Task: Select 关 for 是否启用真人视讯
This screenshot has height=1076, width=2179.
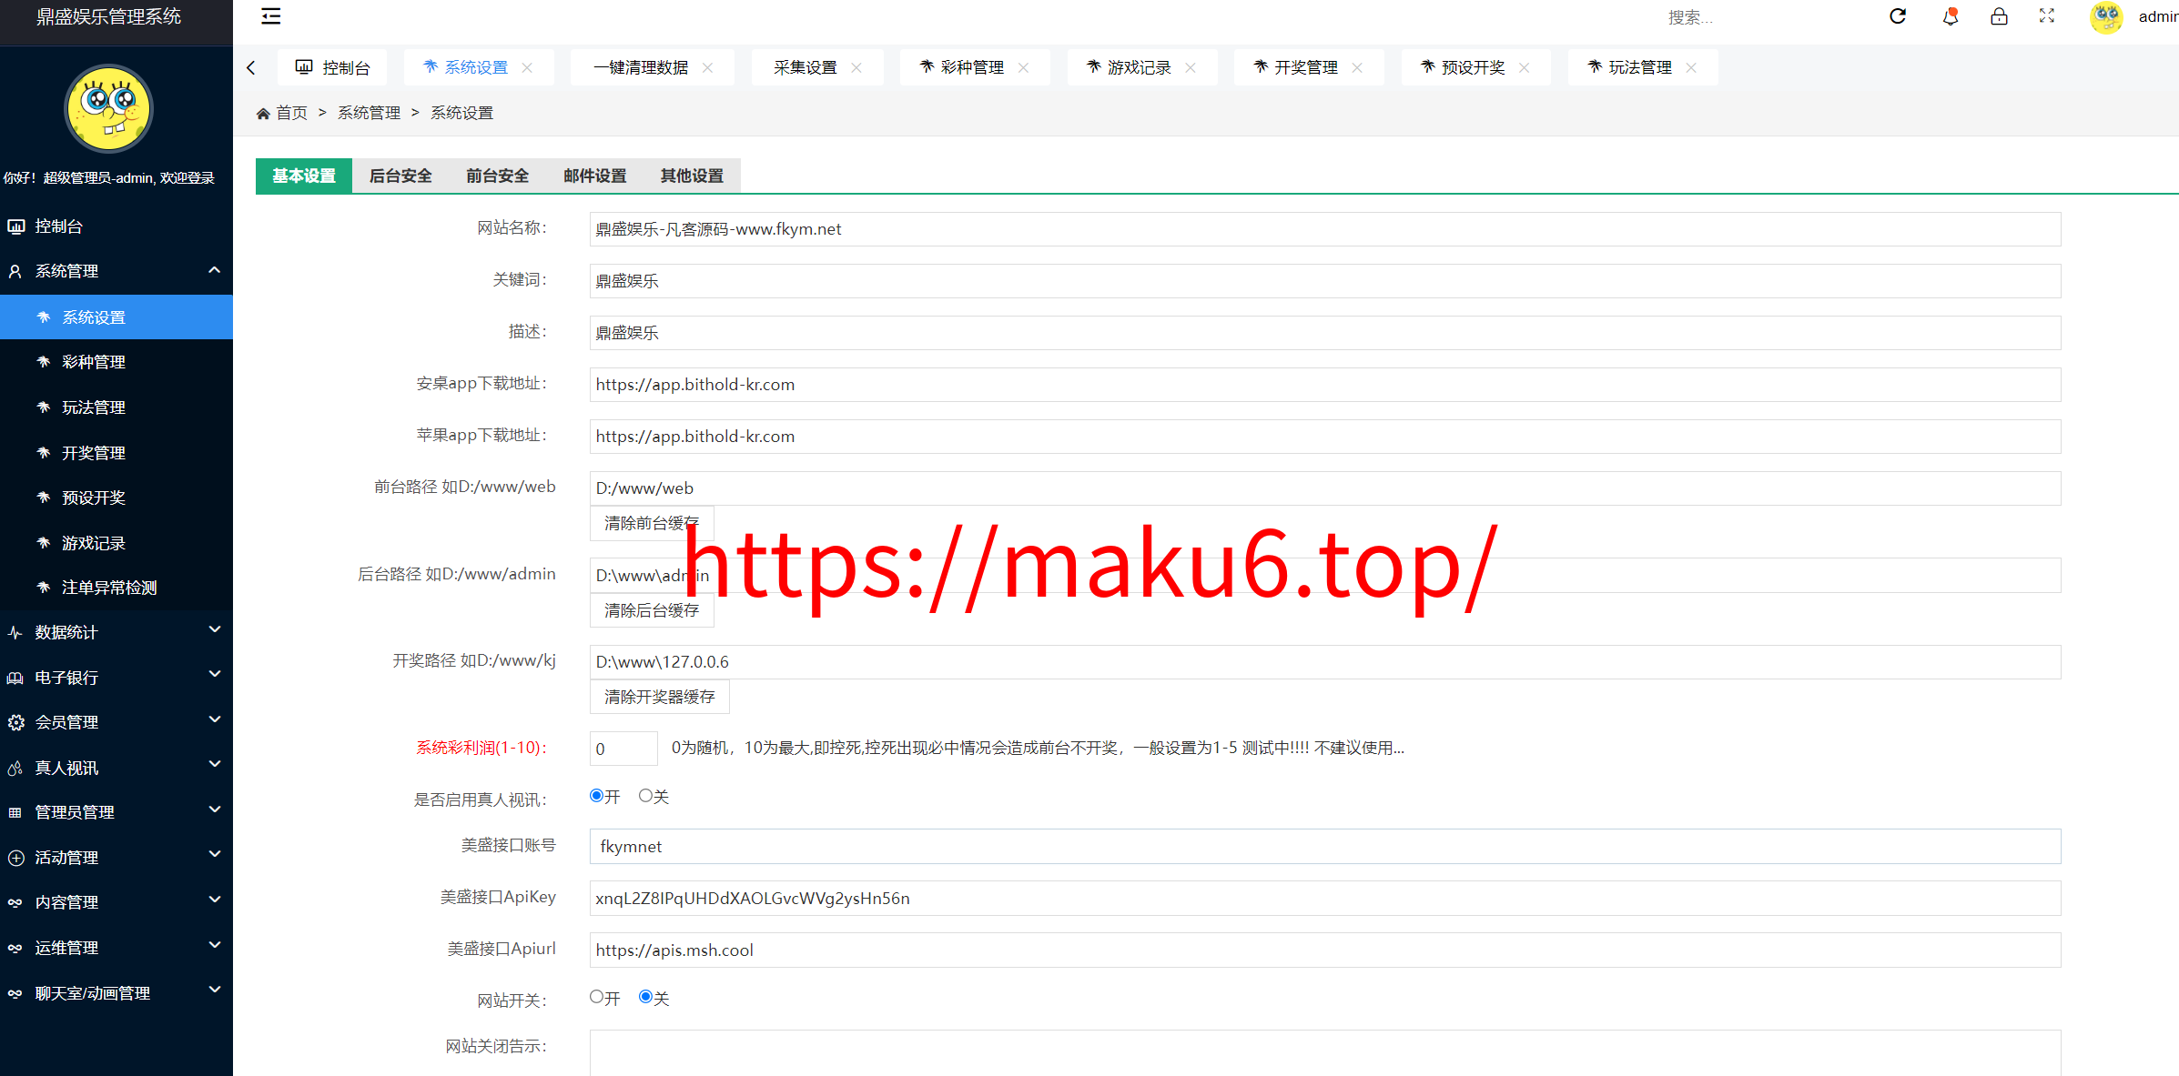Action: (x=645, y=796)
